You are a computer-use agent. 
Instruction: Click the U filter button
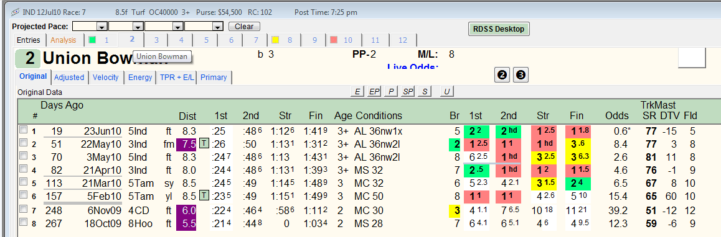click(446, 92)
